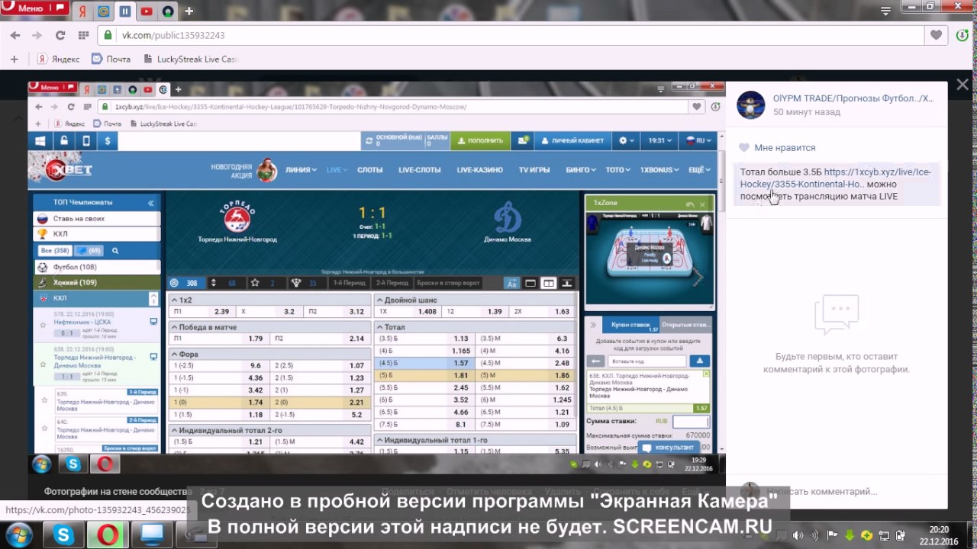The height and width of the screenshot is (549, 977).
Task: Open a new Opera tab
Action: pos(189,11)
